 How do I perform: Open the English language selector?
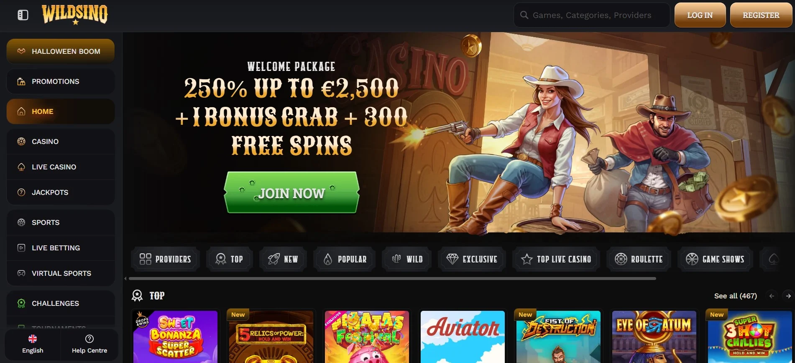[x=33, y=344]
